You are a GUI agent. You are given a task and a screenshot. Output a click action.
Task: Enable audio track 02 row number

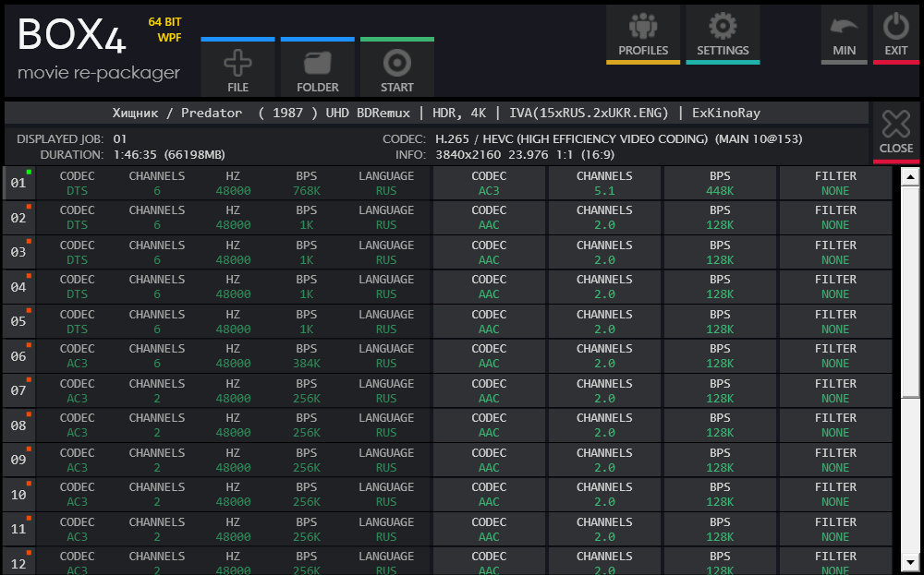coord(18,218)
